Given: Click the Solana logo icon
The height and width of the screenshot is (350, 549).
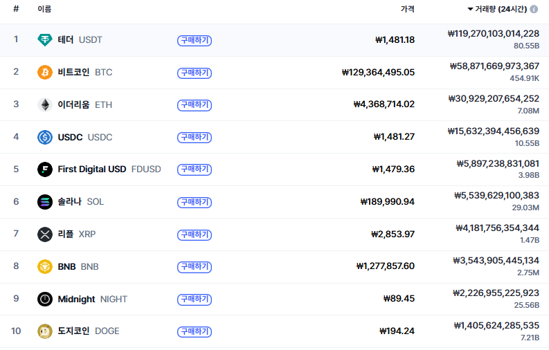Looking at the screenshot, I should coord(45,202).
